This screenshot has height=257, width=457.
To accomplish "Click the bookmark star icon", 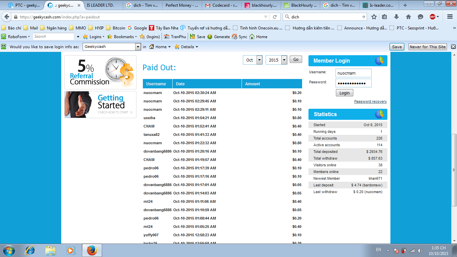I will point(374,17).
